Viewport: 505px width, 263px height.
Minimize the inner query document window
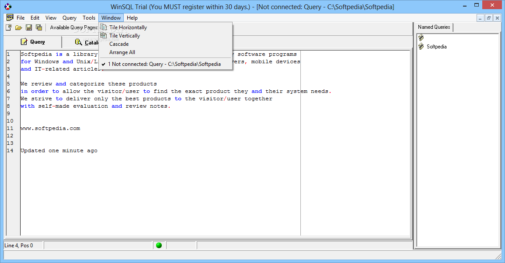coord(480,18)
